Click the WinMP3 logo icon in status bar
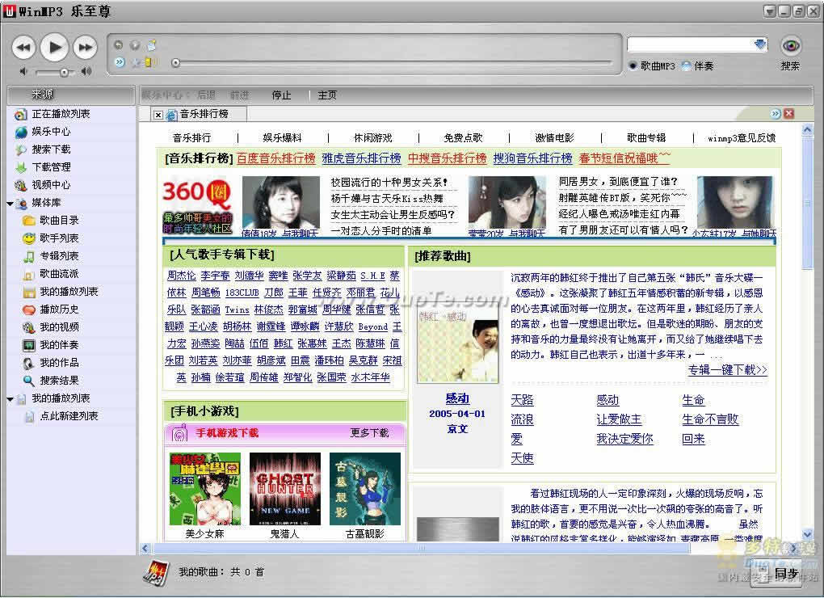The image size is (824, 598). click(156, 573)
